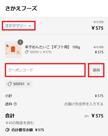The width and height of the screenshot is (108, 136).
Task: Click the discount tag icon under product name
Action: 27,52
